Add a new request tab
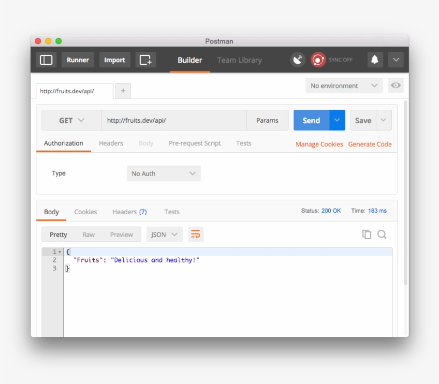Viewport: 439px width, 384px height. (123, 91)
